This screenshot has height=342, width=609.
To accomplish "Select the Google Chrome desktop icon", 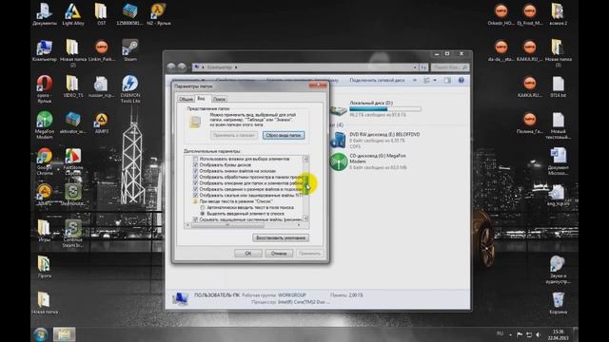I will click(x=45, y=161).
